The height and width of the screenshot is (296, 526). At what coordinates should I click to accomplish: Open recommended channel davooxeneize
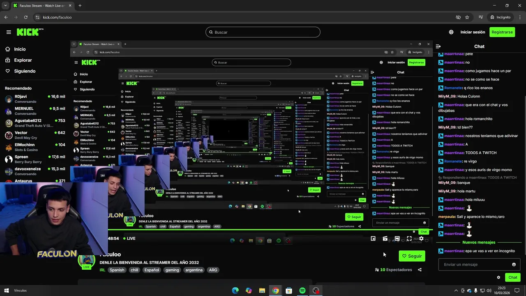click(x=35, y=171)
